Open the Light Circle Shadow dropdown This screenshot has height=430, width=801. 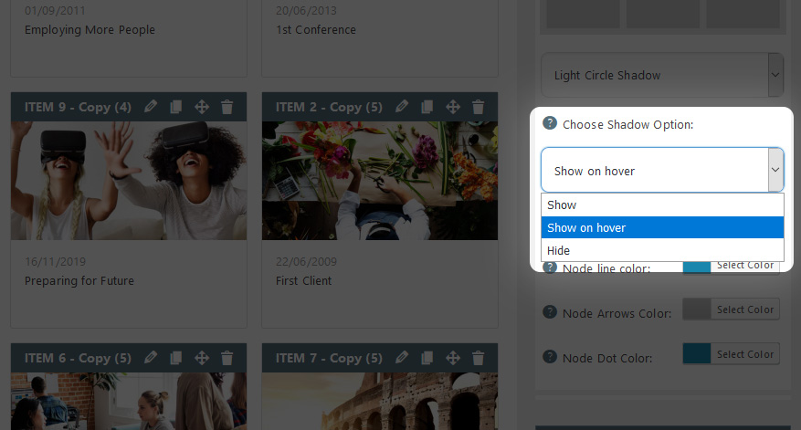click(662, 75)
